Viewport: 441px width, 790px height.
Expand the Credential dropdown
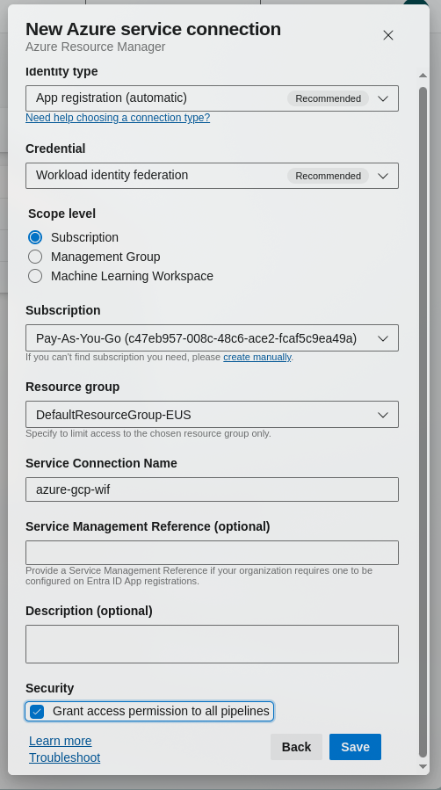point(212,176)
